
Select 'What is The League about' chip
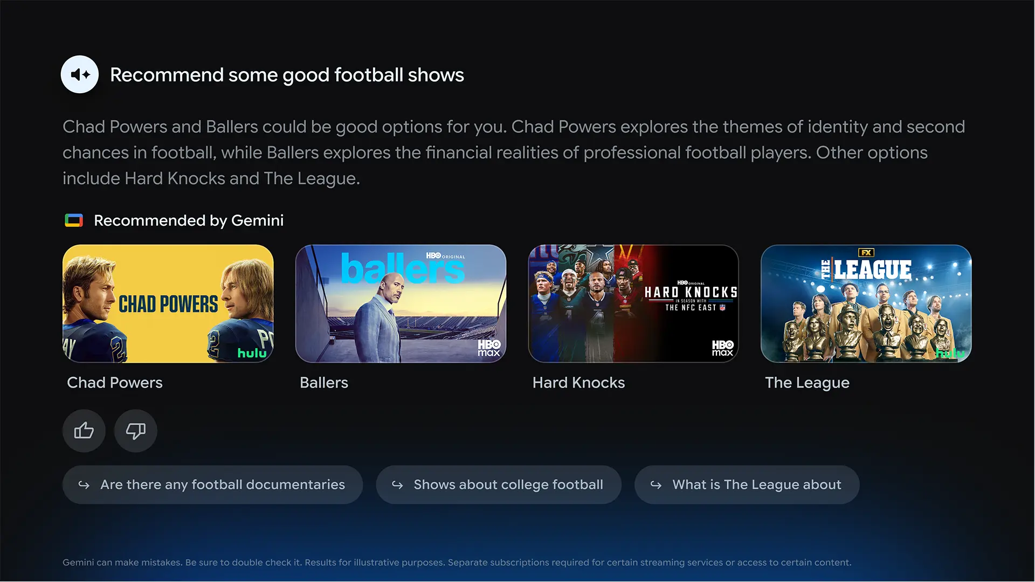(x=747, y=485)
